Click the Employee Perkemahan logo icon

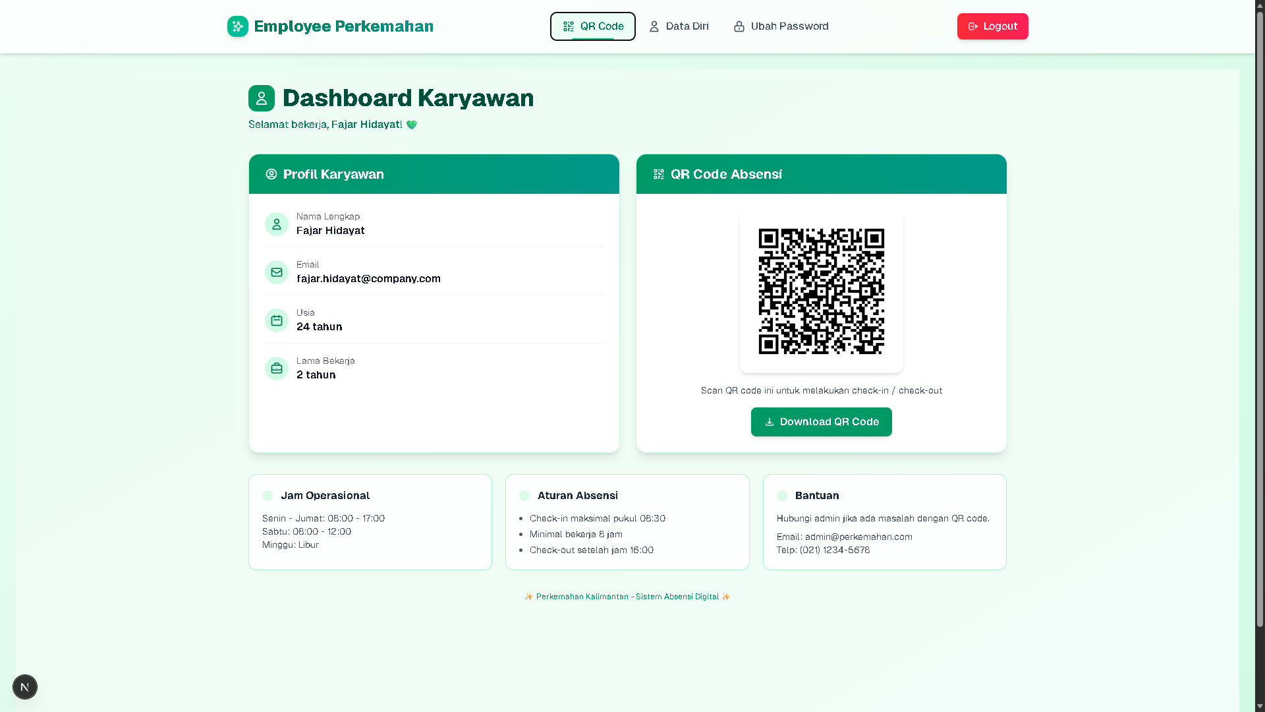(238, 26)
